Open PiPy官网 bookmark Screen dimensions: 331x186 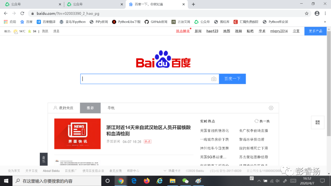(x=99, y=22)
